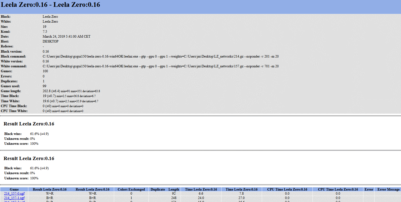
Task: Click the date value 'March 24, 2019 5:41:00 AM CET'
Action: tap(66, 37)
